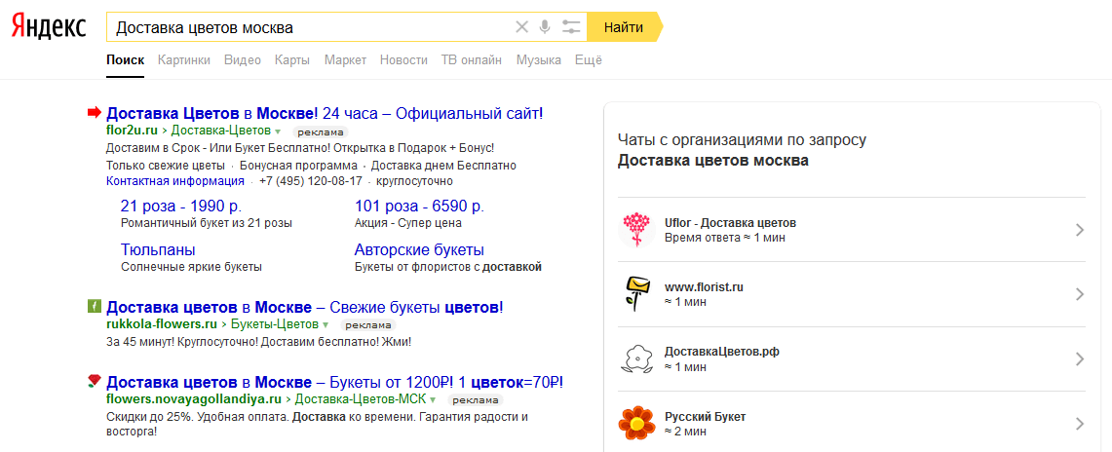Open chat with Uflor - Доставка цветов
This screenshot has height=452, width=1112.
(851, 230)
